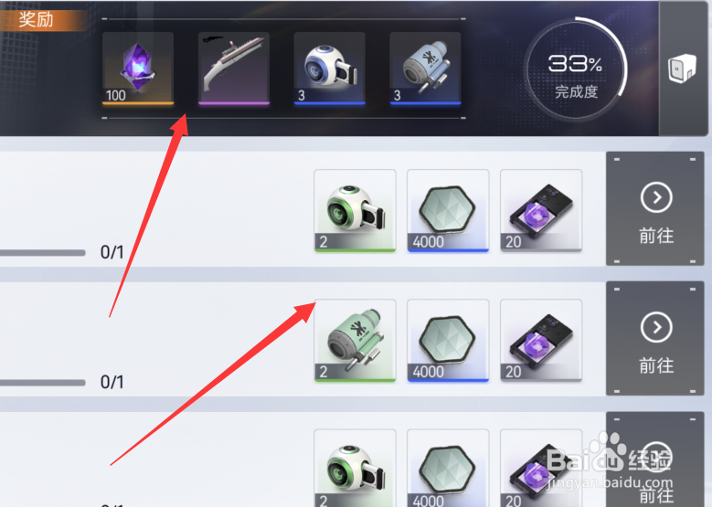Tap the green camera drone in third mission
Screen dimensions: 712x507
tap(356, 468)
